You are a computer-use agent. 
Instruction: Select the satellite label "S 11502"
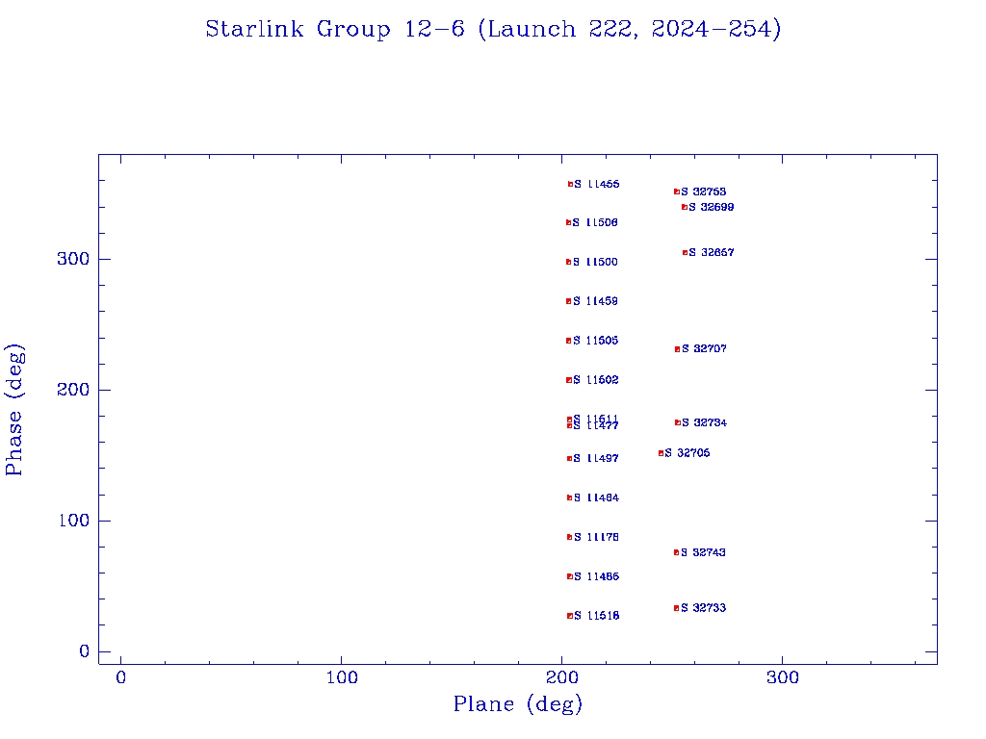click(596, 380)
